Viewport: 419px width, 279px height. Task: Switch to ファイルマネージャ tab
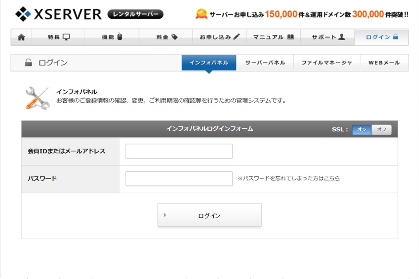(x=327, y=63)
